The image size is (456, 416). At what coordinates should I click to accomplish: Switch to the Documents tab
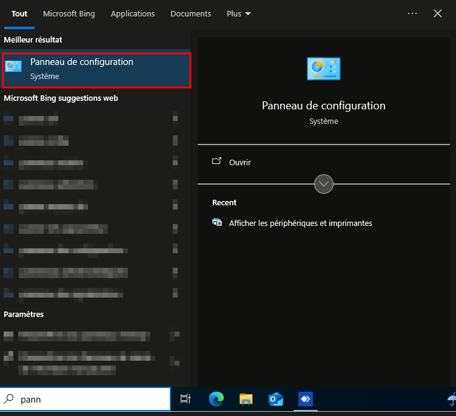(190, 14)
